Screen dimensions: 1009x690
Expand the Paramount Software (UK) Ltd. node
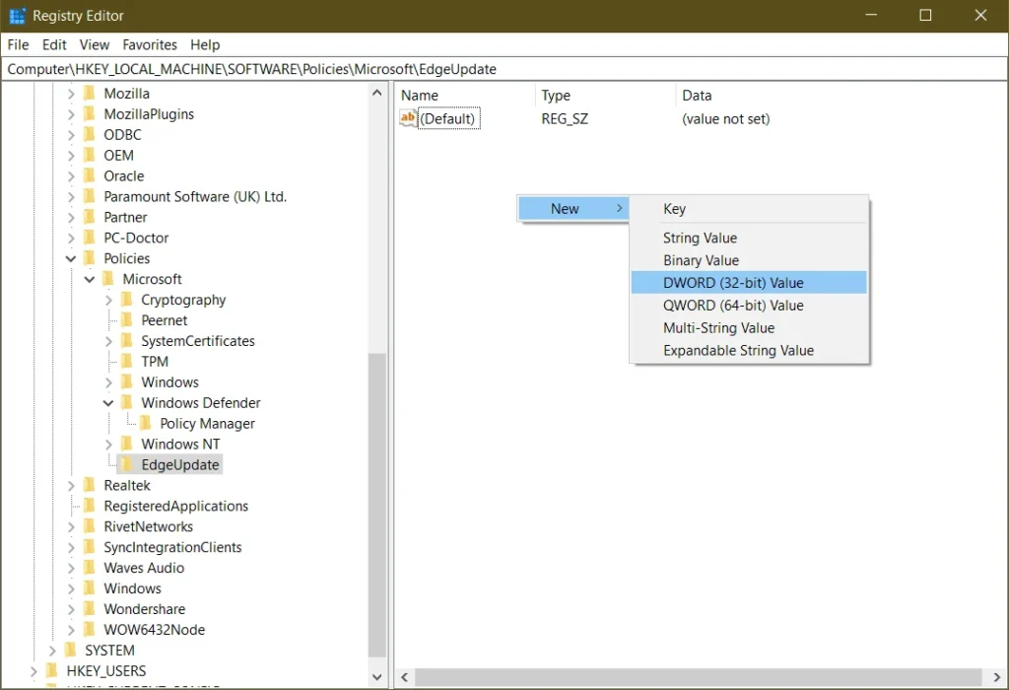click(x=71, y=197)
